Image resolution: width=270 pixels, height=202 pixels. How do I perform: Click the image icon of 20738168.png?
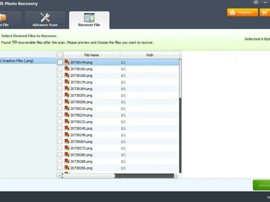[67, 75]
